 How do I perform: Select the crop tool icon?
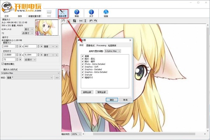(x=75, y=21)
